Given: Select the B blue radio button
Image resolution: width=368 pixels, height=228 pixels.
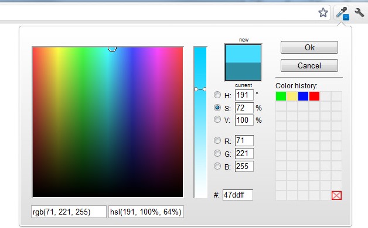Looking at the screenshot, I should click(x=217, y=166).
